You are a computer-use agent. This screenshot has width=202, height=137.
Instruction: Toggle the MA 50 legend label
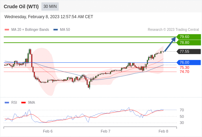[65, 30]
